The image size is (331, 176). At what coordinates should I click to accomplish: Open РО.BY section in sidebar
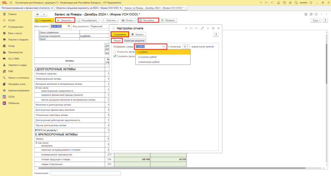pyautogui.click(x=12, y=20)
